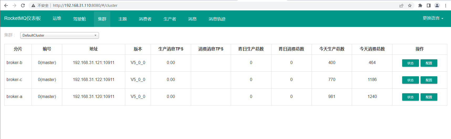451x139 pixels.
Task: Reload the page with refresh icon
Action: pyautogui.click(x=23, y=5)
